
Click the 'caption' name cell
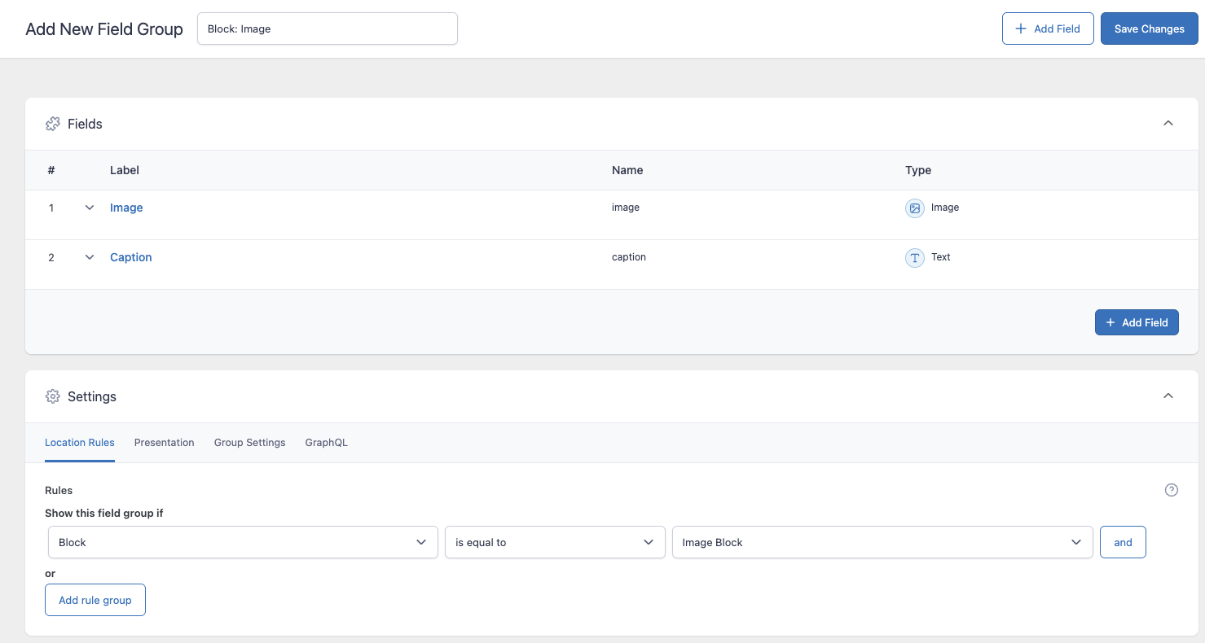(x=629, y=257)
